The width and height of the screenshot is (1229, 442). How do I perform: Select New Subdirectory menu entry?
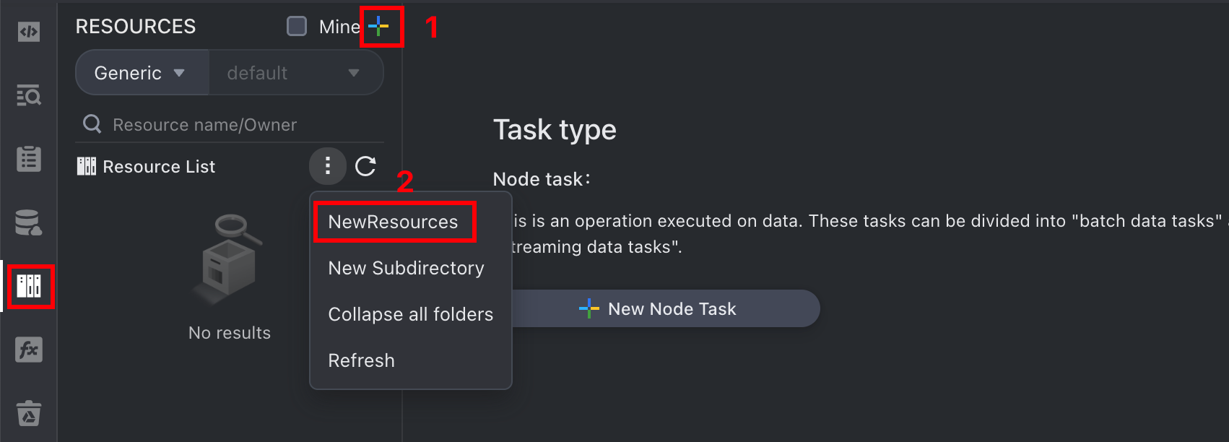coord(407,268)
